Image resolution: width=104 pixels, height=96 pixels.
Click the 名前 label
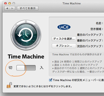(99, 23)
